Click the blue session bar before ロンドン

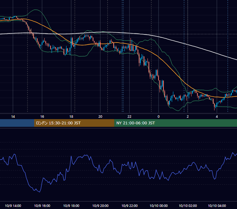(17, 123)
